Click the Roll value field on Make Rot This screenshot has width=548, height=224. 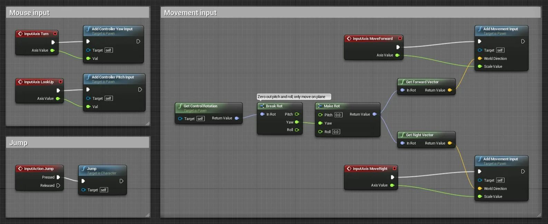pos(336,132)
